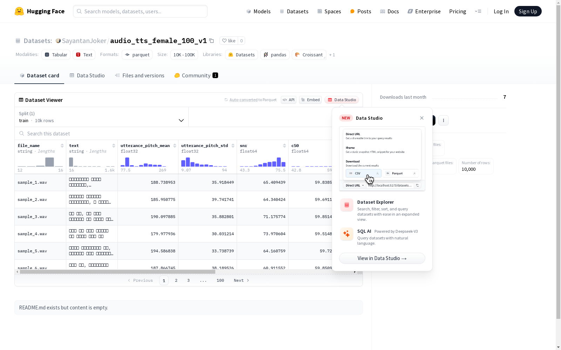Click the like count 0

click(x=241, y=41)
